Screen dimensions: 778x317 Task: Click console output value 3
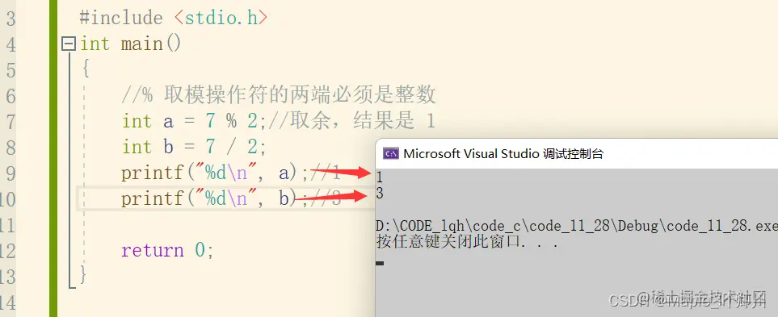coord(380,194)
